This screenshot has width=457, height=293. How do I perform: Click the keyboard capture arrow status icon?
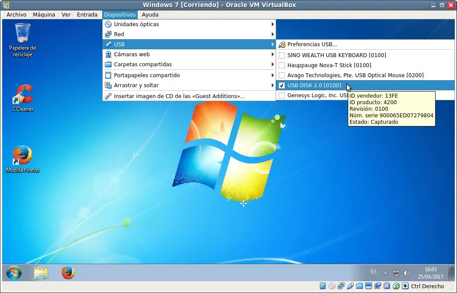click(405, 286)
